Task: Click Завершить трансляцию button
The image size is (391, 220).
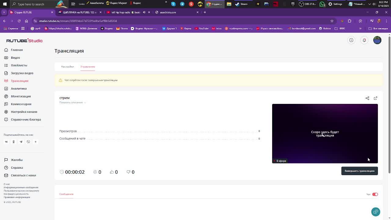Action: [x=360, y=171]
